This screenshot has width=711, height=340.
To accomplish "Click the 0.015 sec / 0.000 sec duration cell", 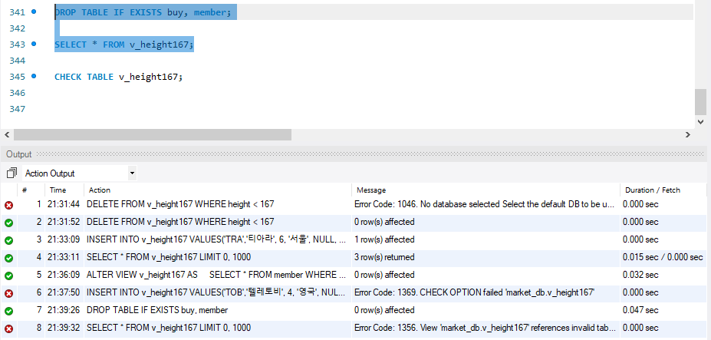I will coord(663,257).
